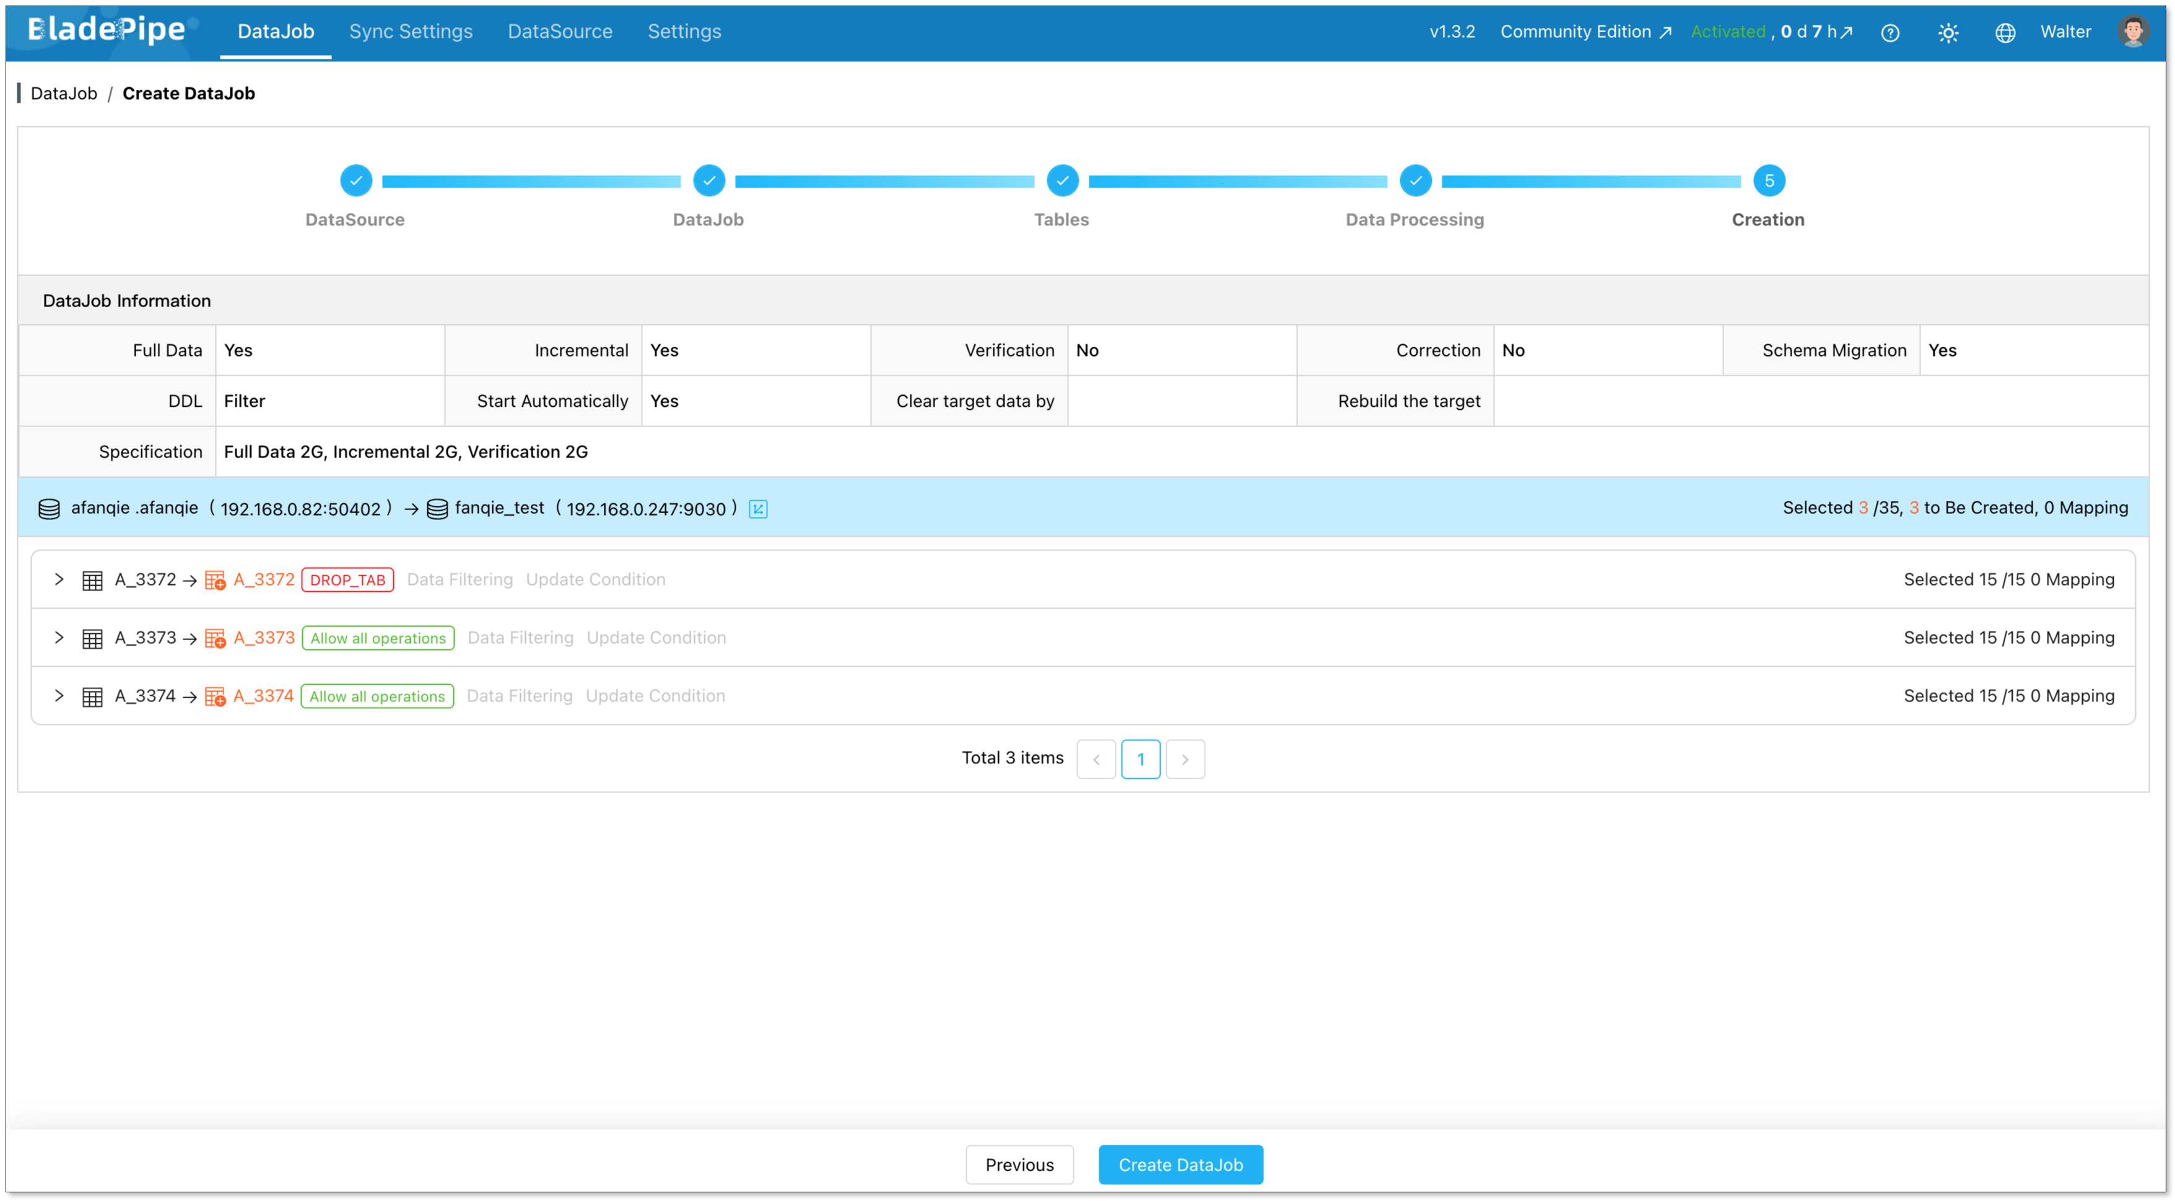Click the A_3372 source table grid icon
The height and width of the screenshot is (1201, 2175).
point(92,581)
